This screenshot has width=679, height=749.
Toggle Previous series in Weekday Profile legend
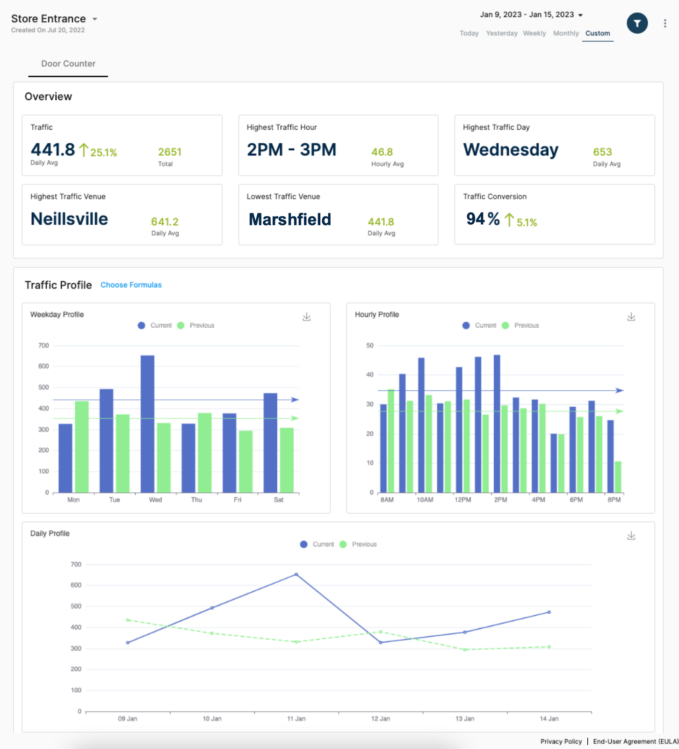click(196, 325)
